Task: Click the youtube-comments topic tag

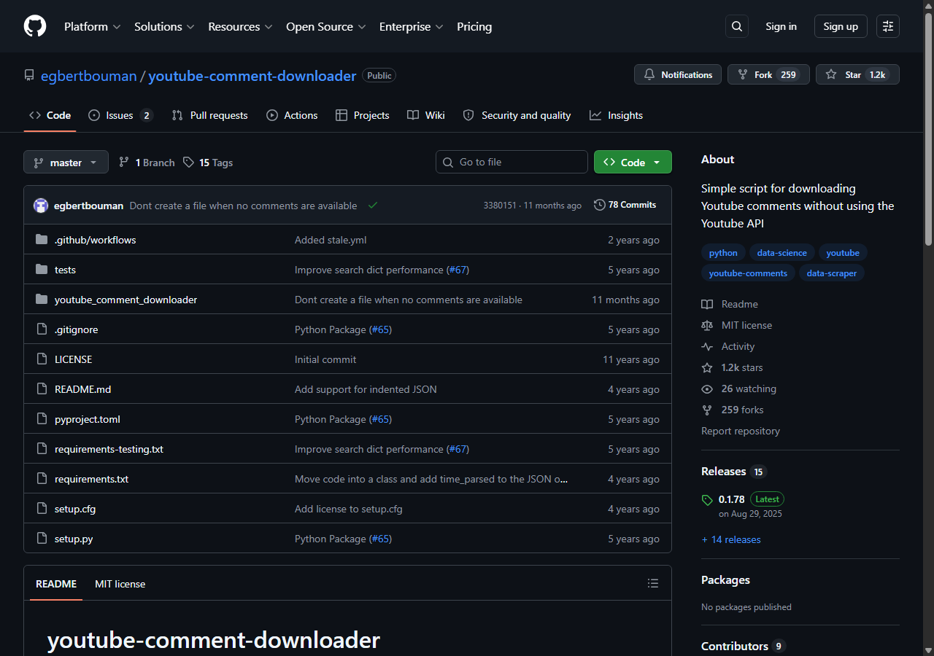Action: coord(748,273)
